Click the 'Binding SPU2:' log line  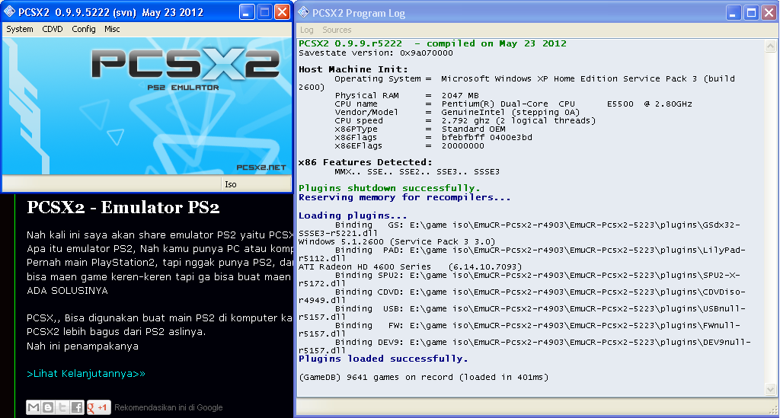pos(519,279)
